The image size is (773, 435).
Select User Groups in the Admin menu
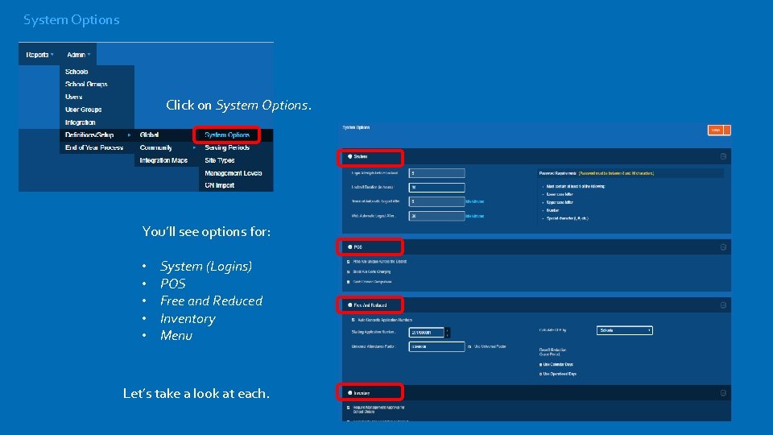click(83, 110)
